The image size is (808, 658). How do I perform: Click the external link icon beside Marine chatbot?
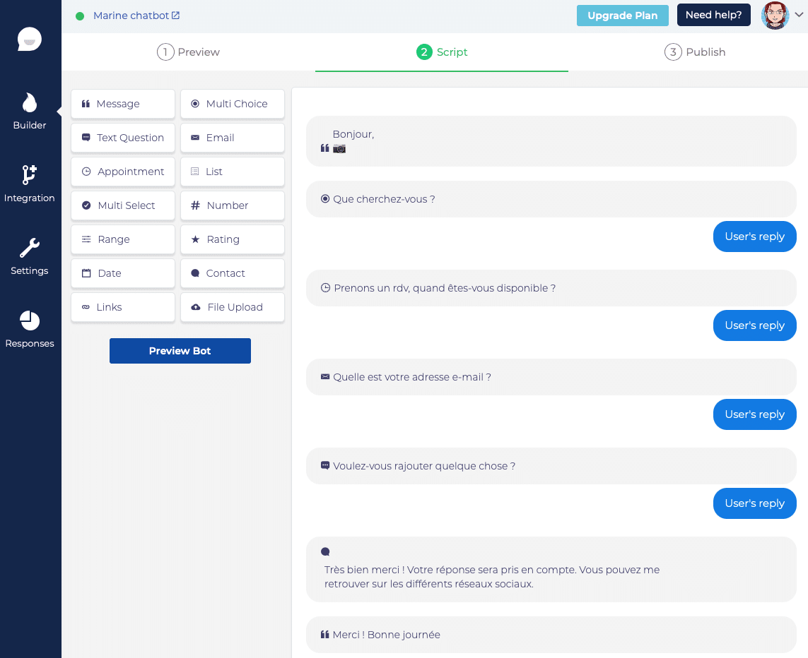click(176, 16)
